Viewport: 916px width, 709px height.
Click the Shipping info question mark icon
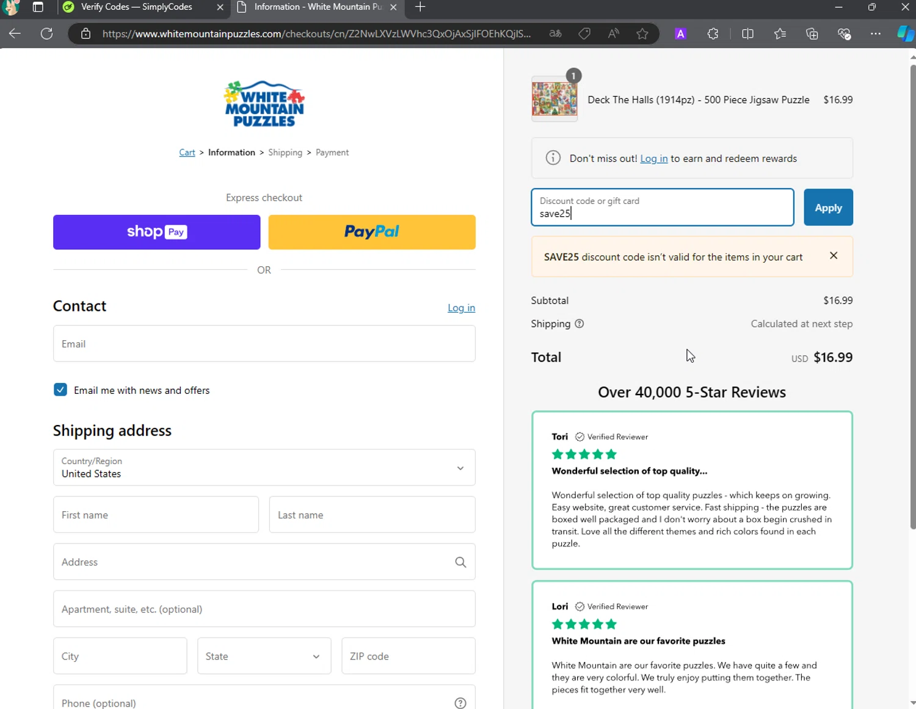[x=580, y=324]
